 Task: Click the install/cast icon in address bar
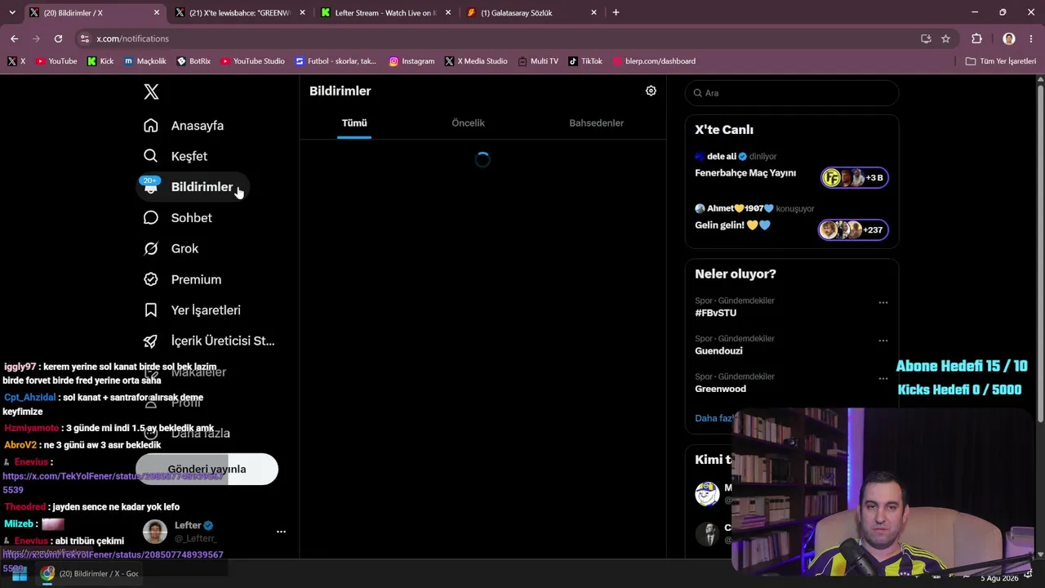926,38
